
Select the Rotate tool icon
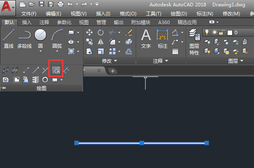point(100,32)
